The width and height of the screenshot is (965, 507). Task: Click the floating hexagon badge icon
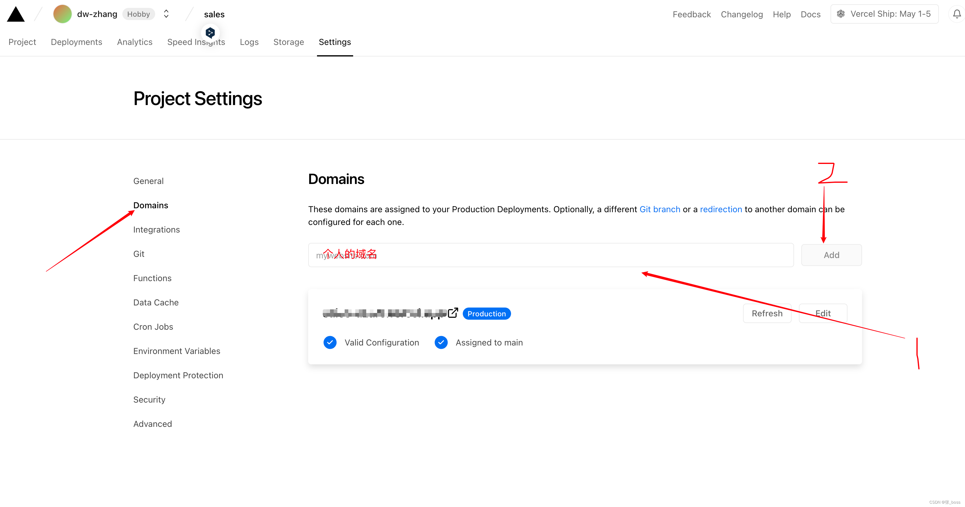[210, 33]
